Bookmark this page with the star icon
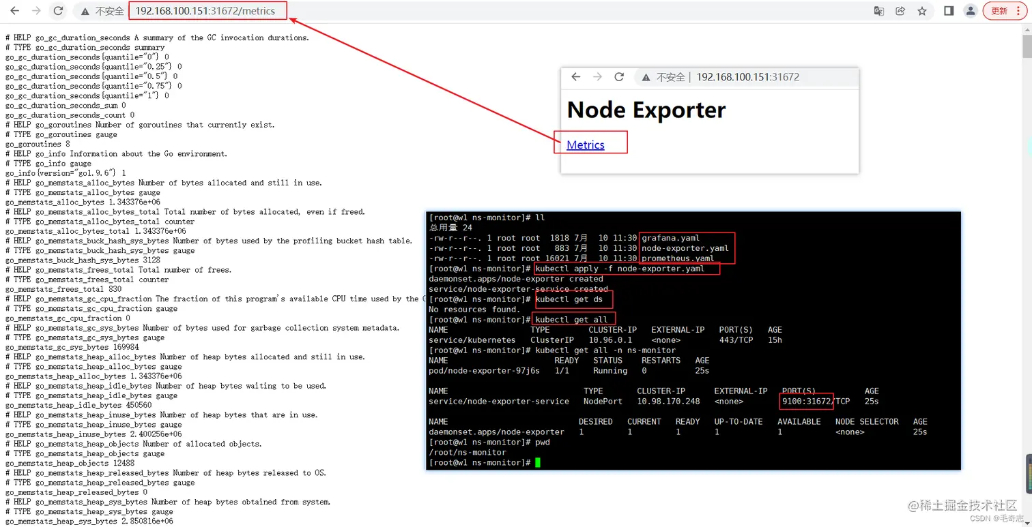This screenshot has height=527, width=1032. 922,11
